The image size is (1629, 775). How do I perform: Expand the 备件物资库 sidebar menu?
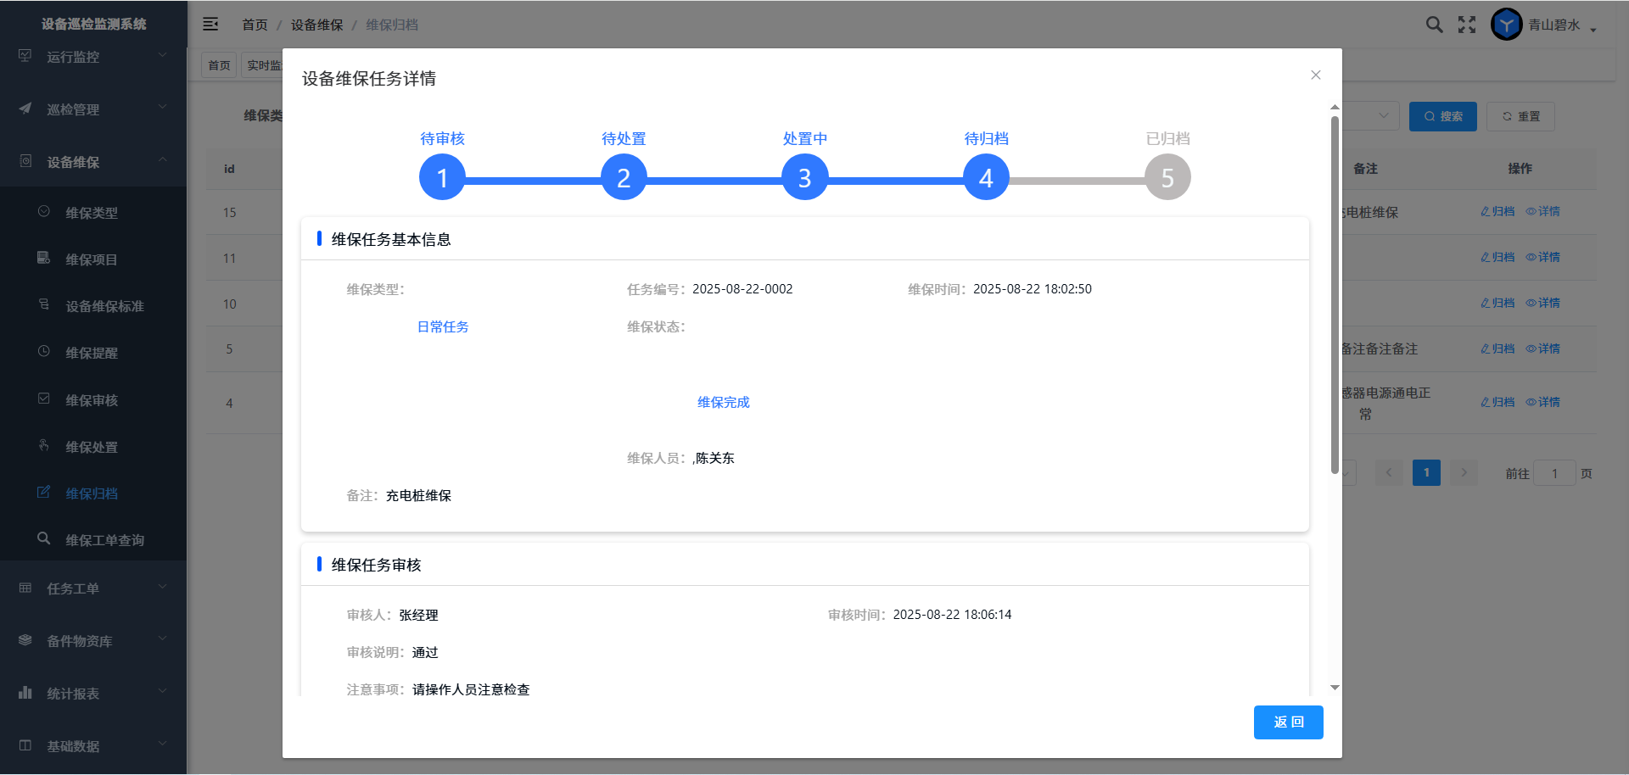click(93, 641)
